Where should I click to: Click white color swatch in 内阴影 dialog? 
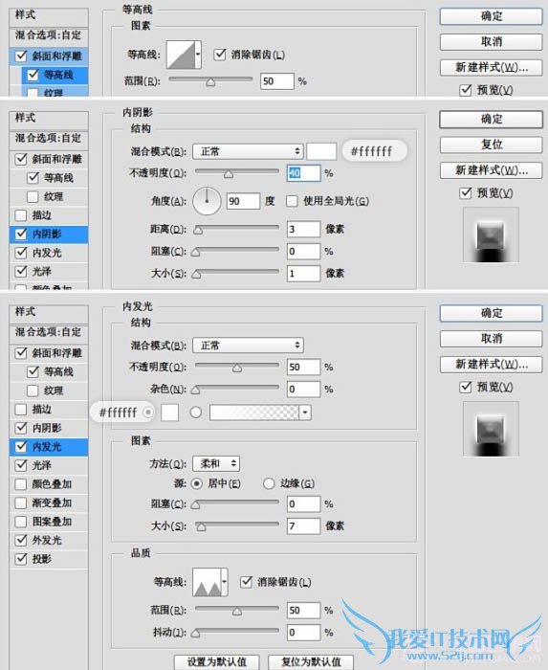(321, 151)
